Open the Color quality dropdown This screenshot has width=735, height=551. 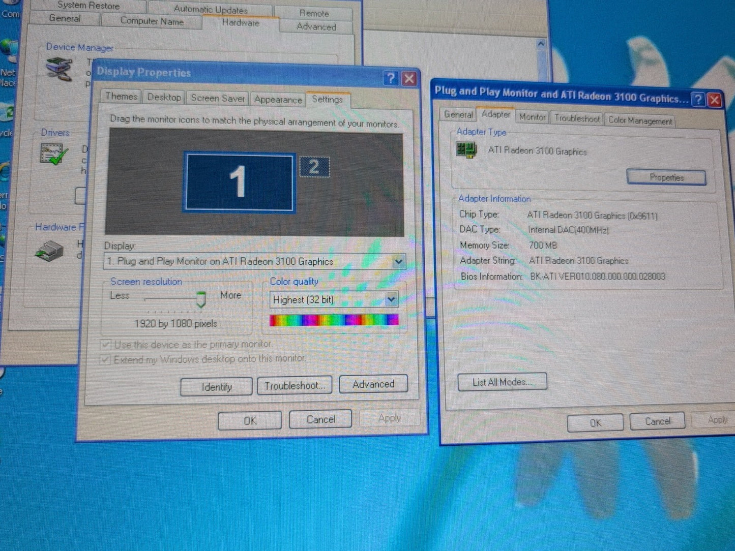coord(391,299)
